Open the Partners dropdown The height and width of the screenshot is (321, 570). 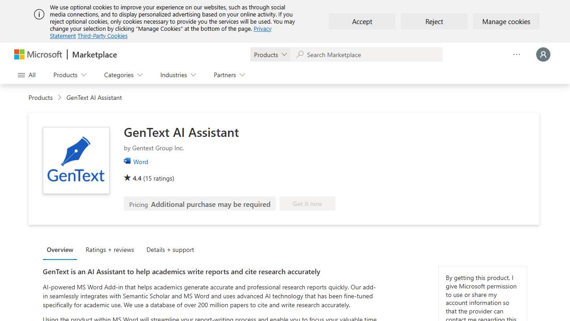228,75
